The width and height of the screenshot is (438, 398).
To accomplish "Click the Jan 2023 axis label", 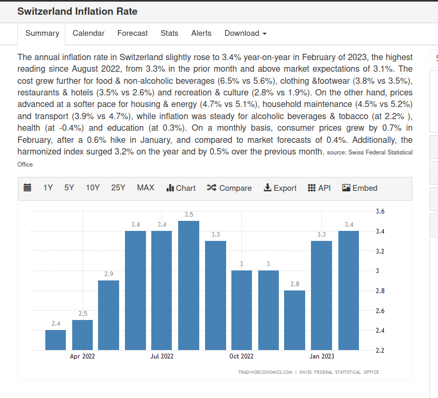I will pos(322,356).
